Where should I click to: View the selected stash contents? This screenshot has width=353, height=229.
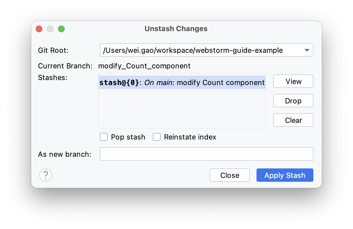click(293, 81)
